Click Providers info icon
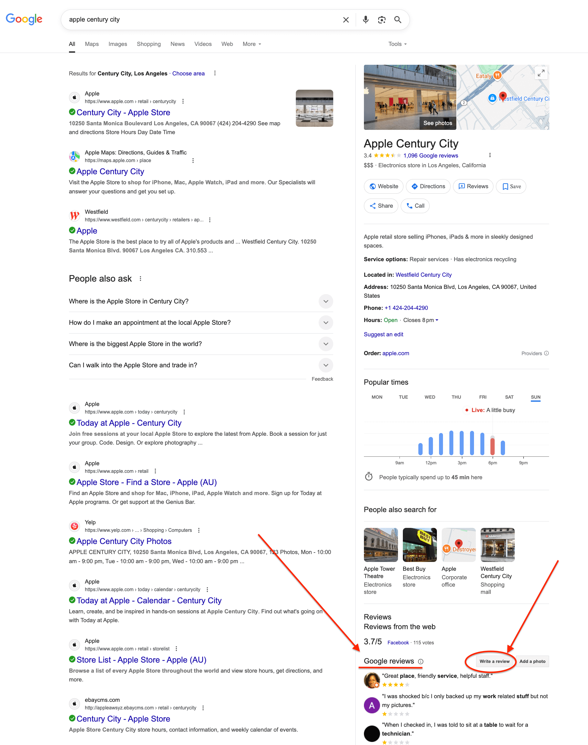 pos(546,353)
